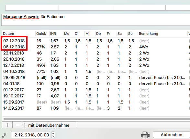Click 'derzeit Pause' remark in 28.09.2018 row
The width and height of the screenshot is (190, 139).
162,77
